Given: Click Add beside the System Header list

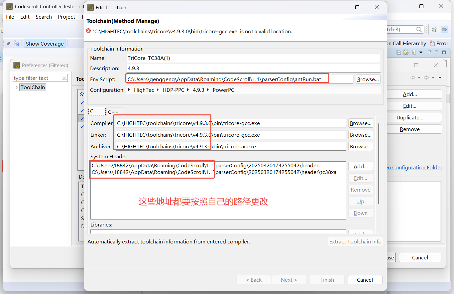Looking at the screenshot, I should click(x=360, y=166).
